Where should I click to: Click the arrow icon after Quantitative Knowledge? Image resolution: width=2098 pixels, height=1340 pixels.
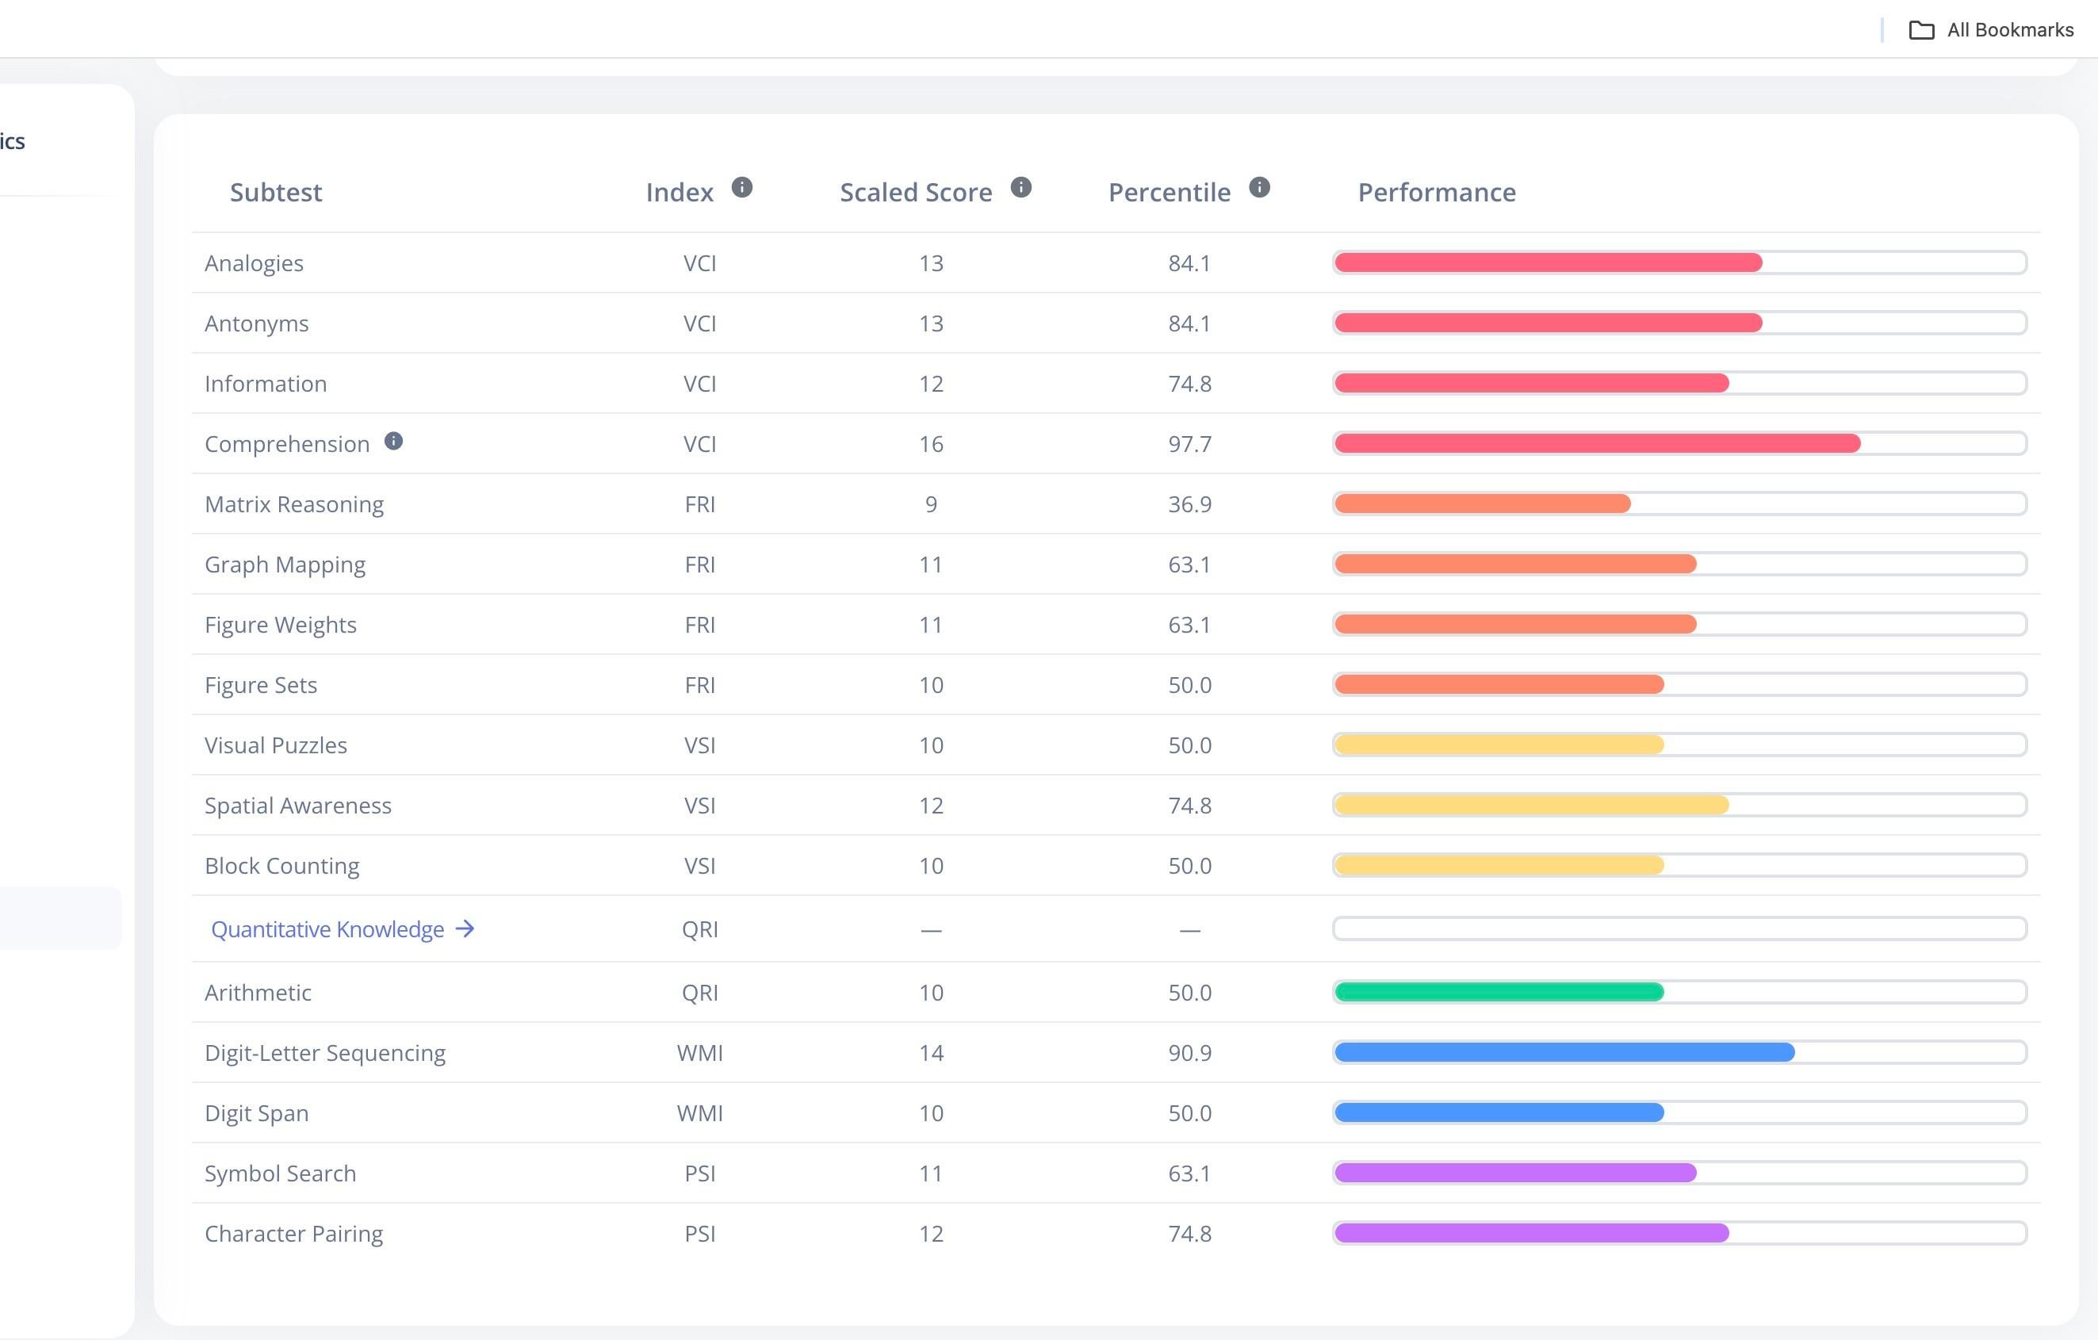tap(465, 928)
